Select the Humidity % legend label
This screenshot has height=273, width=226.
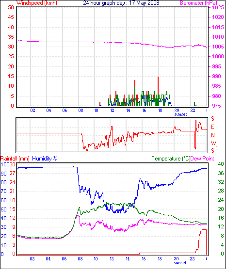coord(45,159)
